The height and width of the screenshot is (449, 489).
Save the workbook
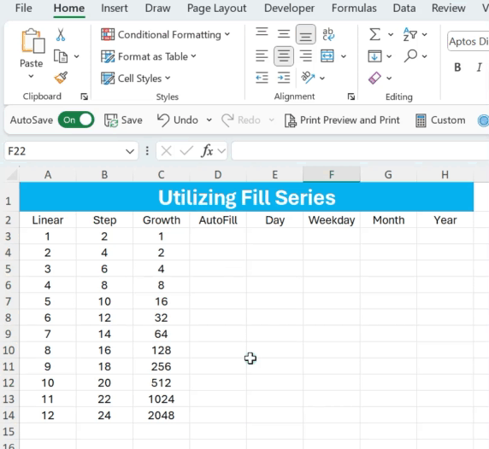pyautogui.click(x=123, y=120)
